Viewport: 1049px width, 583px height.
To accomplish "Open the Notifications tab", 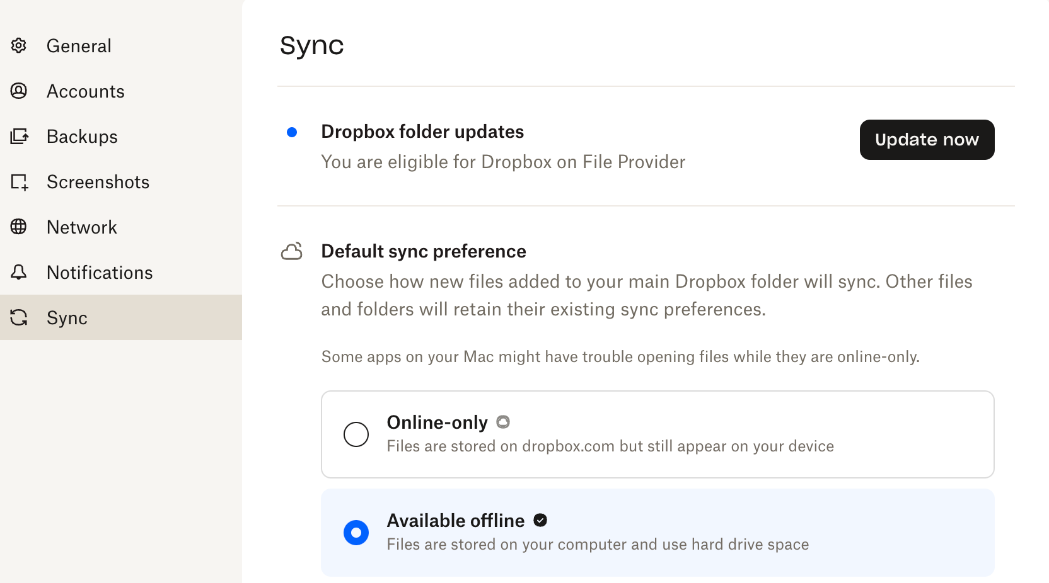I will [121, 272].
